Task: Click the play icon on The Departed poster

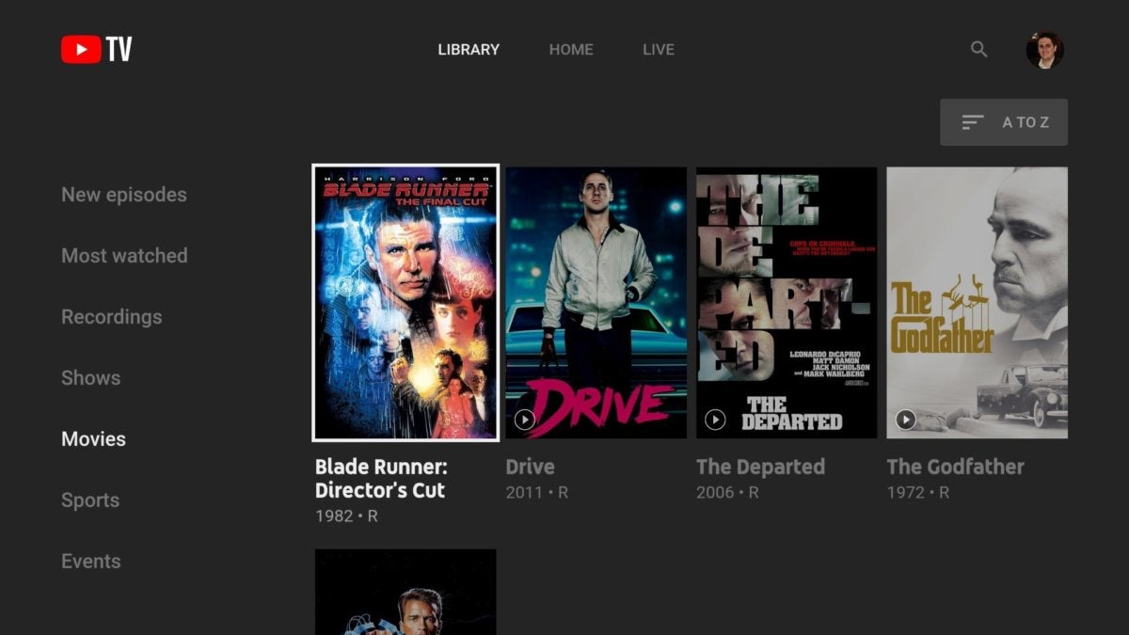Action: click(715, 420)
